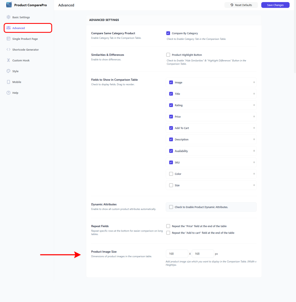Grab the drag handle on Title row
The image size is (296, 302).
point(254,93)
